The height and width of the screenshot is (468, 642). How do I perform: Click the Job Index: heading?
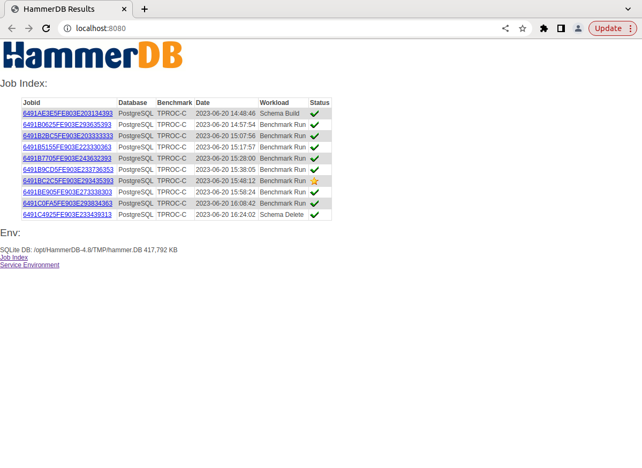pos(24,84)
